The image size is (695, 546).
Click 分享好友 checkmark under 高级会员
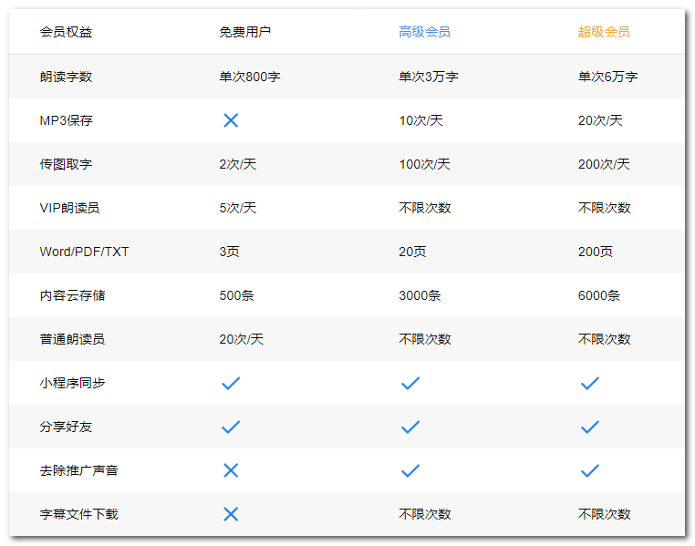click(x=410, y=427)
